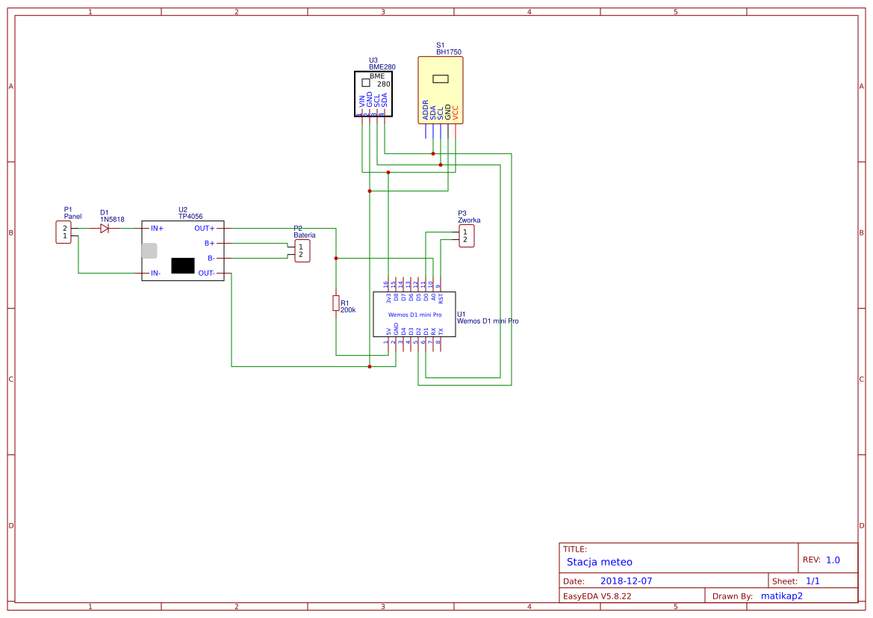
Task: Select the SDA pin label on BME280
Action: (x=384, y=99)
